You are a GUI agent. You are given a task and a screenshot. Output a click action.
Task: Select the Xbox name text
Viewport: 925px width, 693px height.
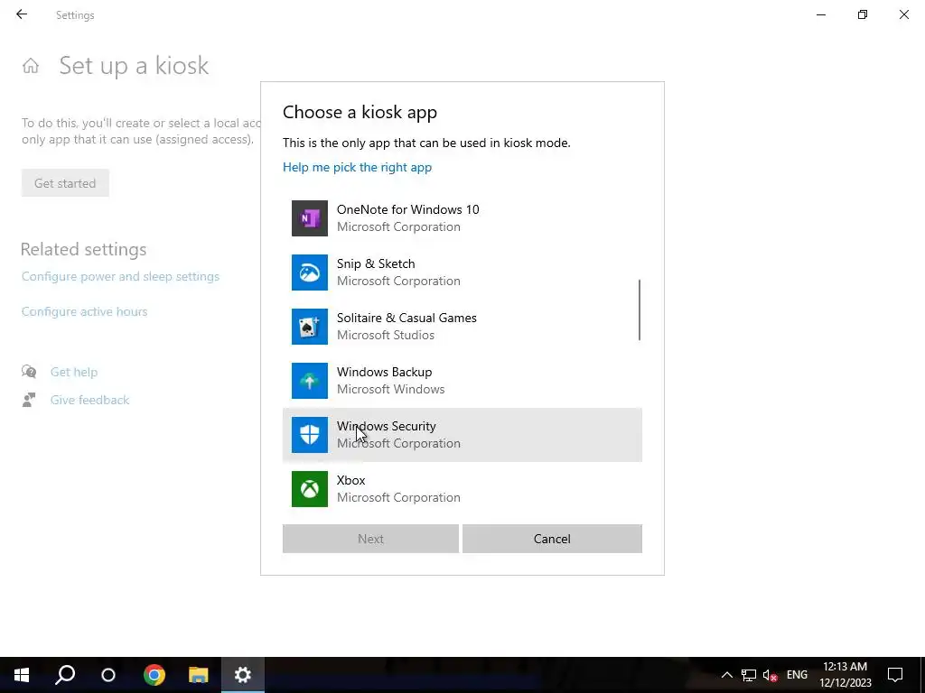tap(351, 480)
